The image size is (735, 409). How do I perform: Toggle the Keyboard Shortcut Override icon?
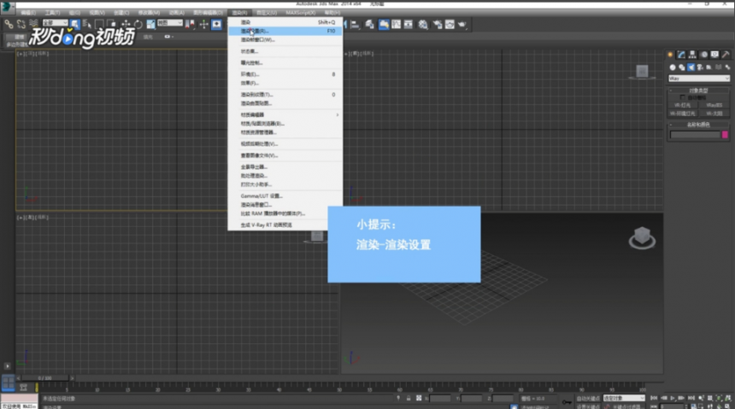[x=216, y=24]
